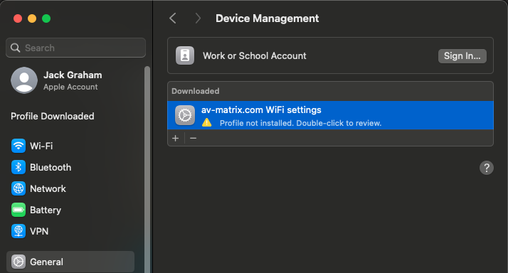Select av-matrix.com WiFi settings title
Image resolution: width=508 pixels, height=273 pixels.
tap(261, 109)
